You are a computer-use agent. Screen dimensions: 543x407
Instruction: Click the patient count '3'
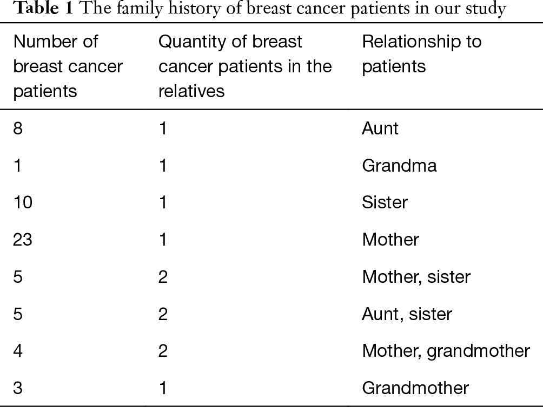pos(18,388)
